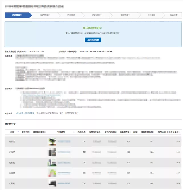Open the first row's listing number link
This screenshot has height=190, width=183.
(x=64, y=142)
